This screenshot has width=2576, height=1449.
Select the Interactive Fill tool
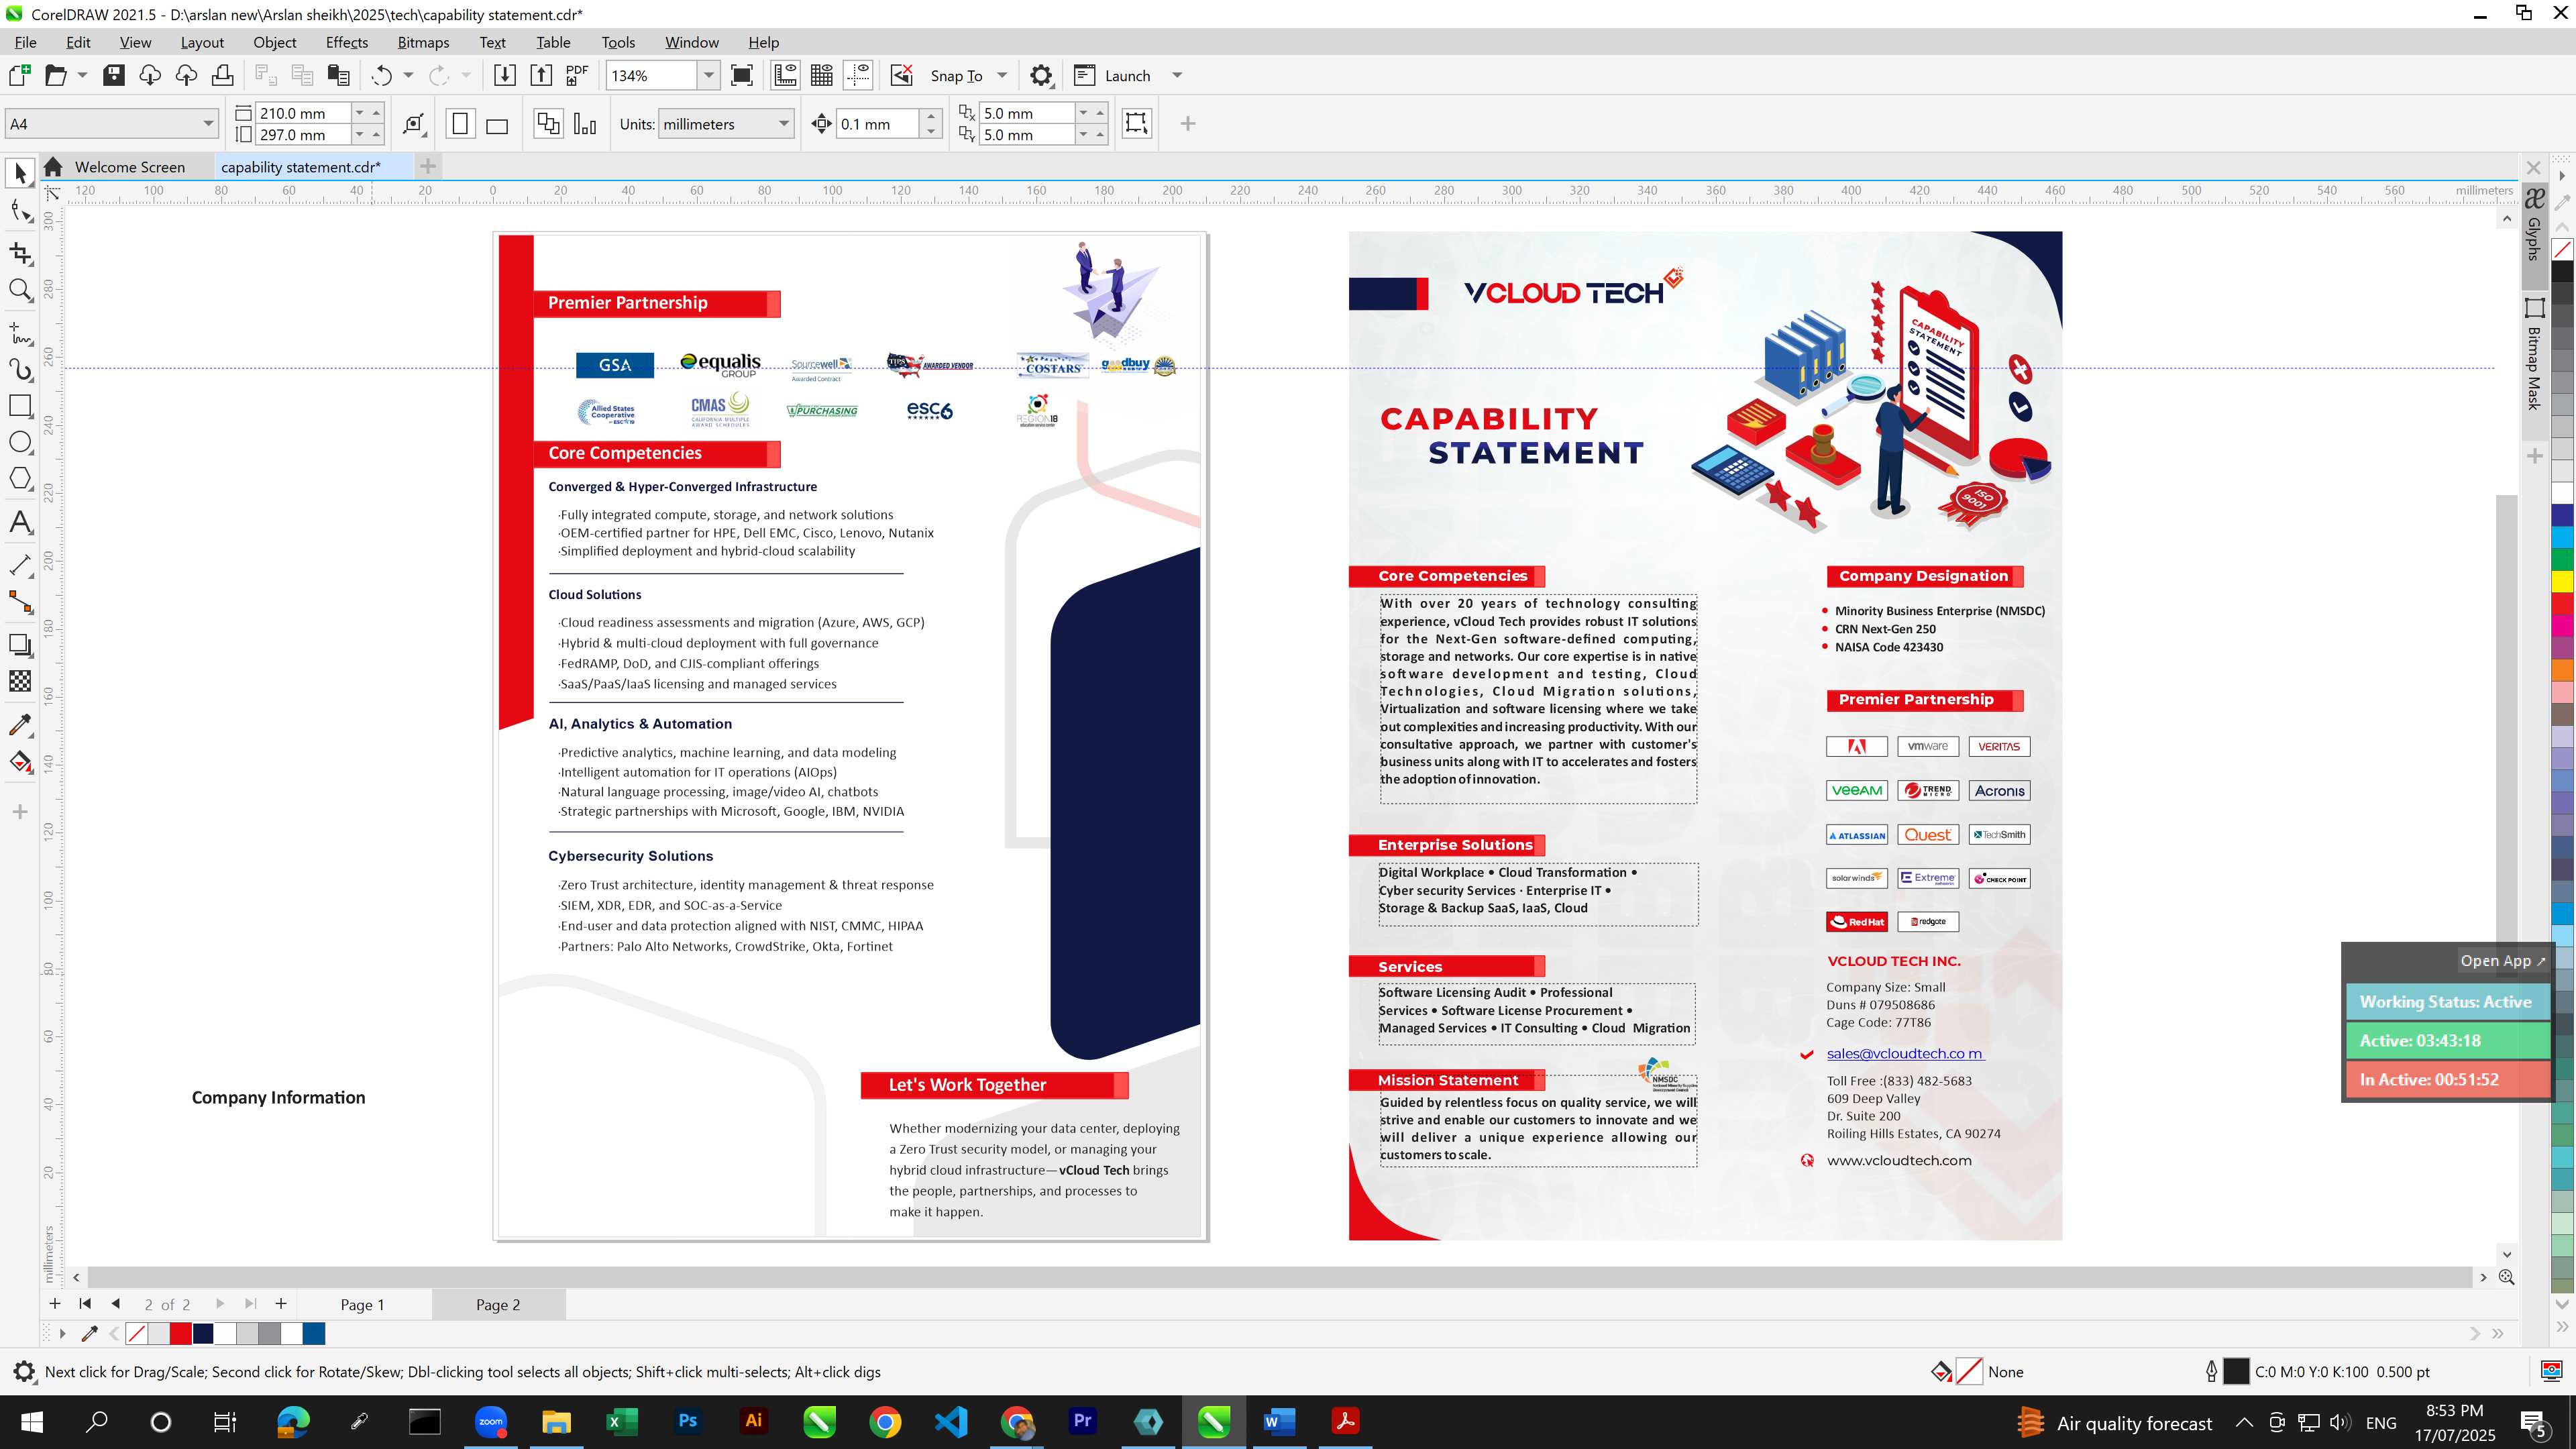20,762
